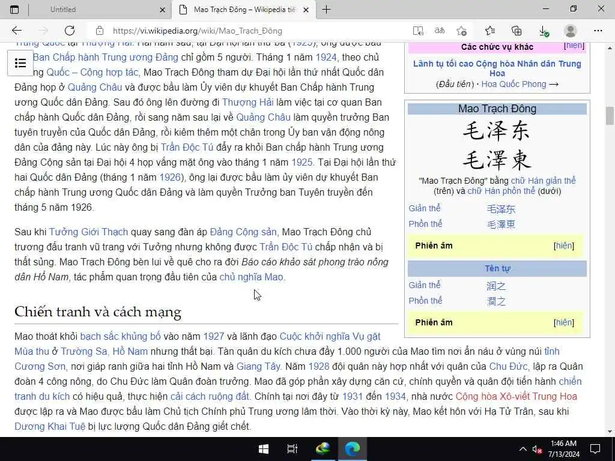Open Task View on the taskbar
Image resolution: width=615 pixels, height=461 pixels.
tap(292, 449)
